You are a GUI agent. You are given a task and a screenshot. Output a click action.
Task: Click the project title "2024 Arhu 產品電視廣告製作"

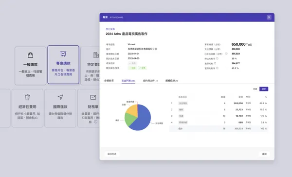127,34
